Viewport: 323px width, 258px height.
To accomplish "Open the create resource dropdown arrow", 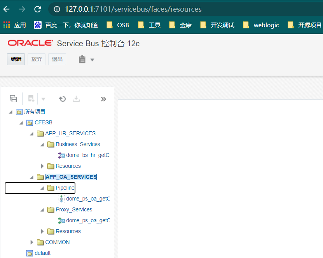I will pos(43,99).
